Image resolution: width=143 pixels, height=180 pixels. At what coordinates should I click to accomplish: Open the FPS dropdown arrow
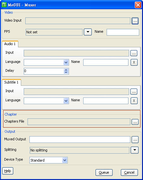tap(88, 32)
